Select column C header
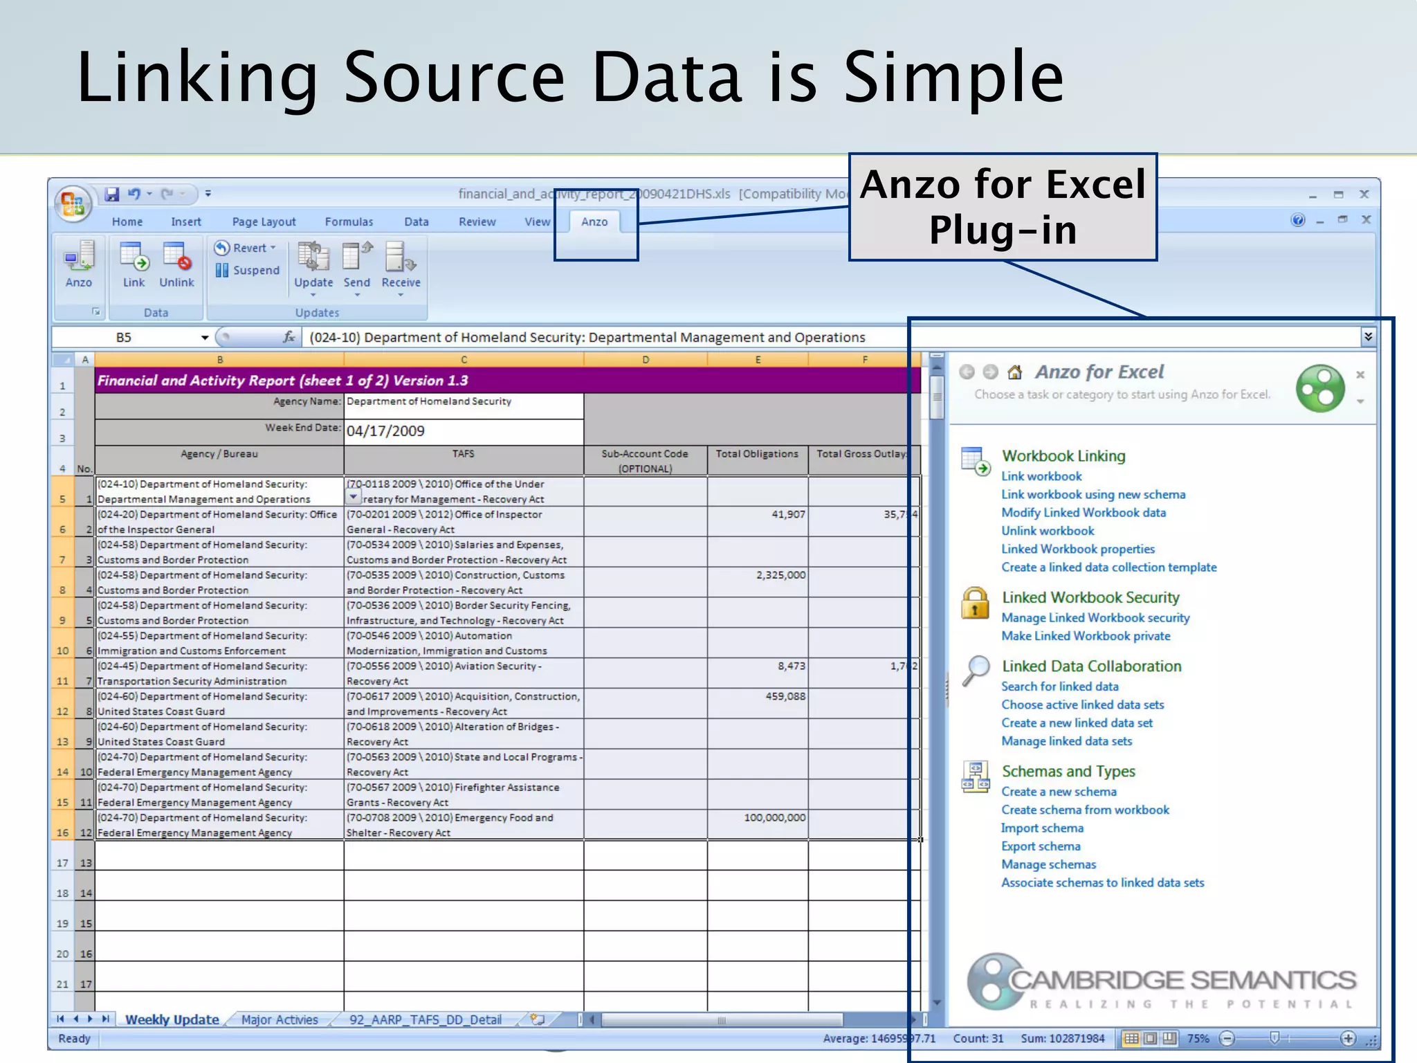The width and height of the screenshot is (1417, 1063). click(464, 360)
